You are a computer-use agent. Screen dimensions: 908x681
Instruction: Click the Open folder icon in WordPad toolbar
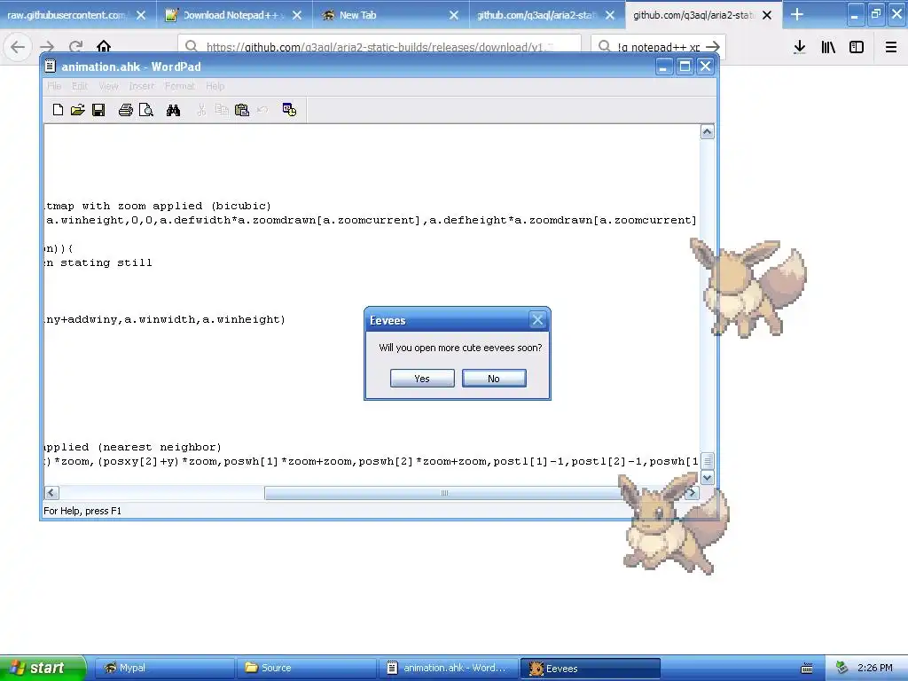tap(78, 110)
